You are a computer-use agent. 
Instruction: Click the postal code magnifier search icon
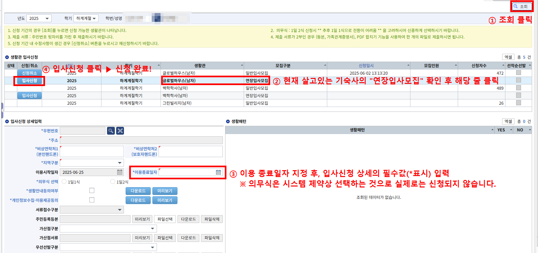111,131
